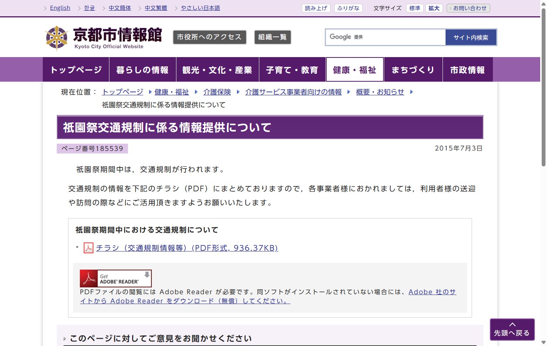Image resolution: width=547 pixels, height=346 pixels.
Task: Click the サイト内検索 button
Action: pos(471,37)
